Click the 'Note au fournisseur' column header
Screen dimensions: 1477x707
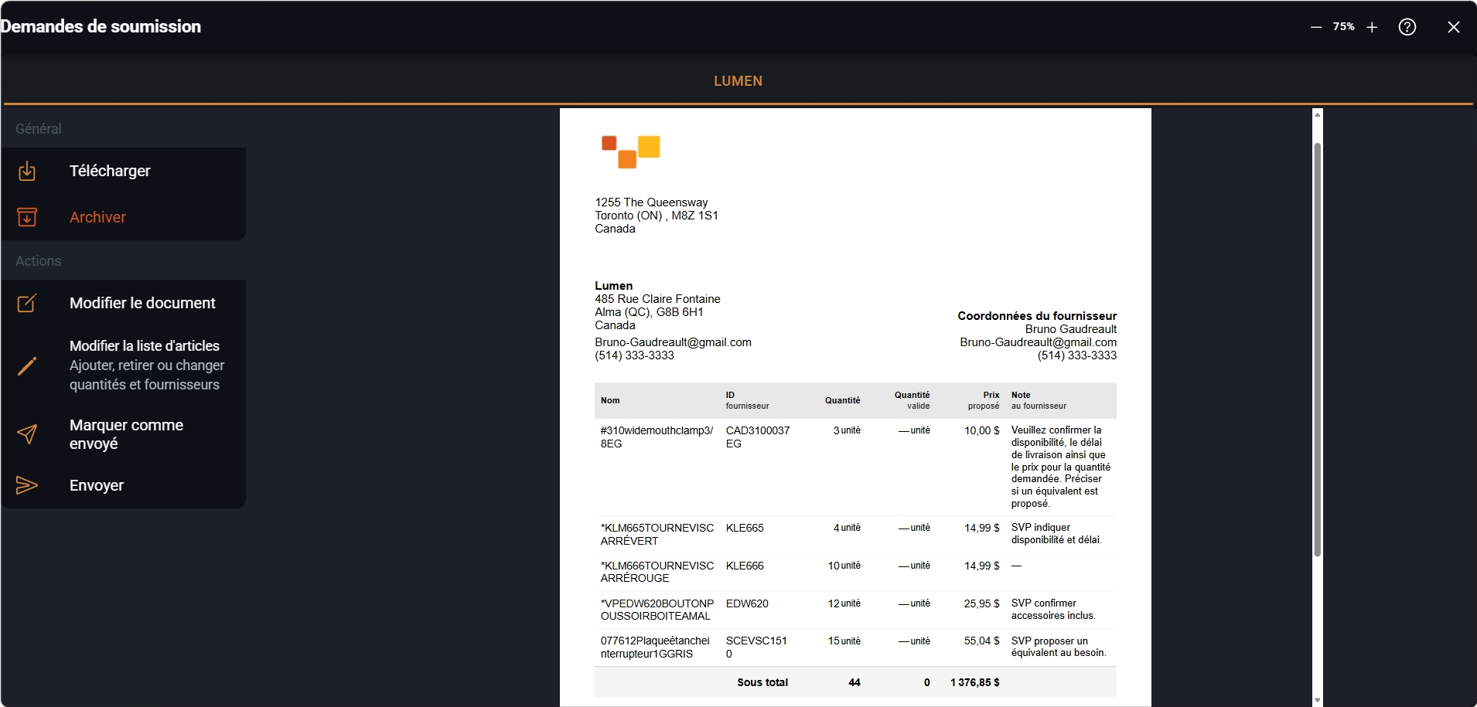pos(1039,400)
